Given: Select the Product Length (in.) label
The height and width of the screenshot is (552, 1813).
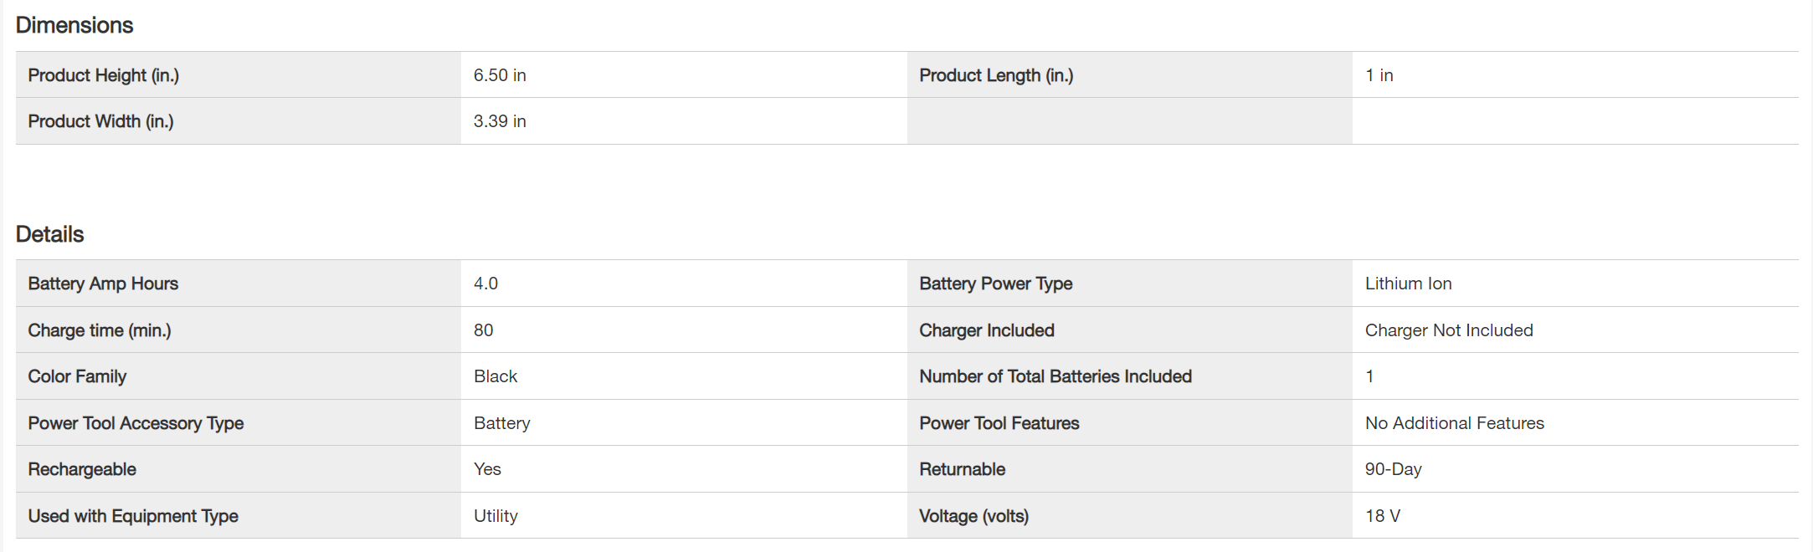Looking at the screenshot, I should (996, 75).
